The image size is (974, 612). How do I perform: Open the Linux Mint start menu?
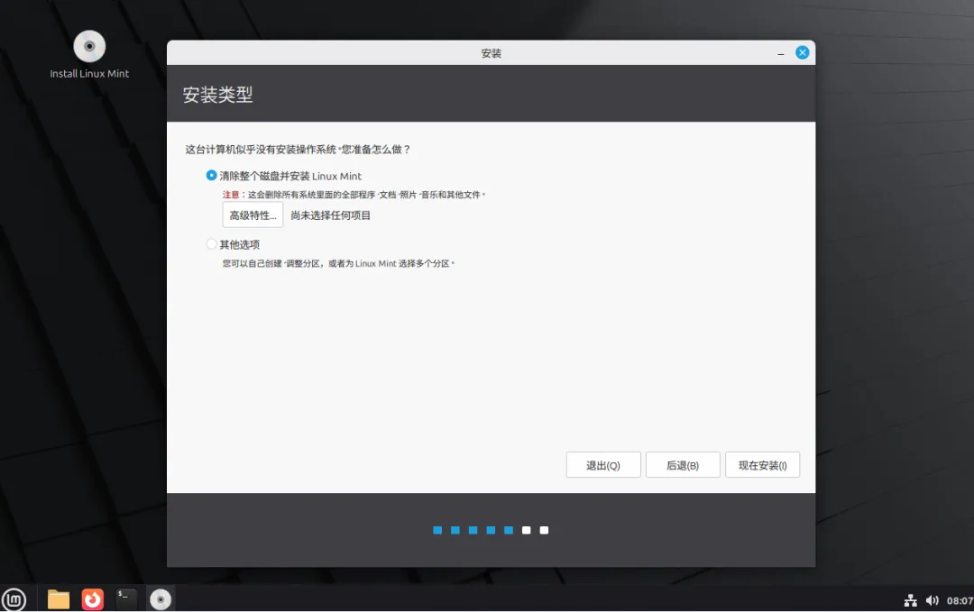point(14,599)
